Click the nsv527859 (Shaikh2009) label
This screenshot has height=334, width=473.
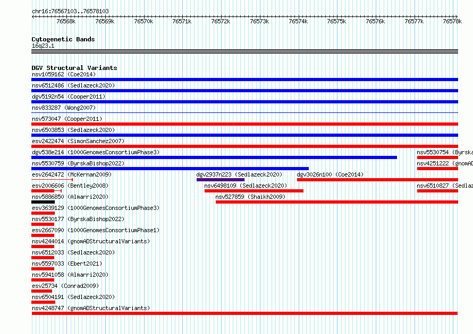[250, 197]
